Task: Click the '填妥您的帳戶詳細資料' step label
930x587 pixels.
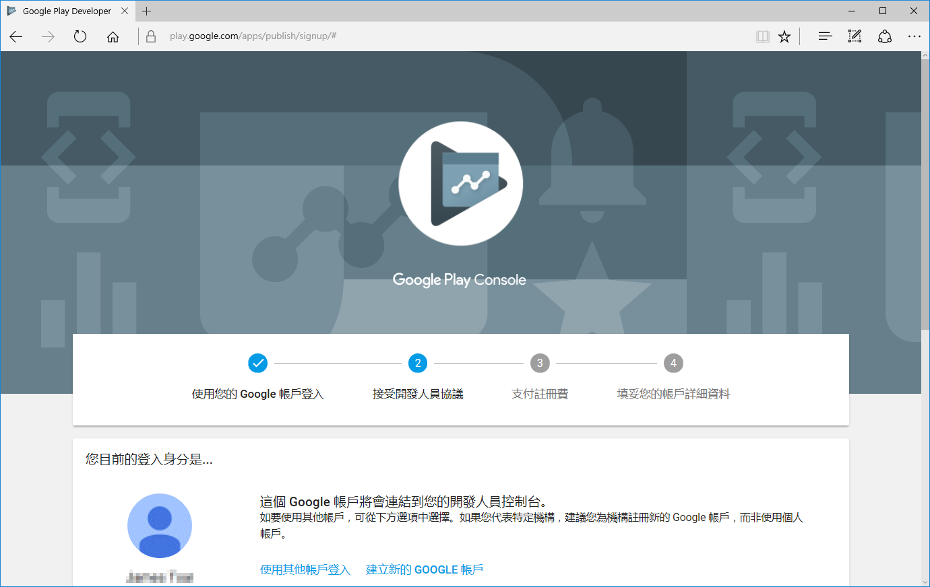Action: (x=673, y=394)
